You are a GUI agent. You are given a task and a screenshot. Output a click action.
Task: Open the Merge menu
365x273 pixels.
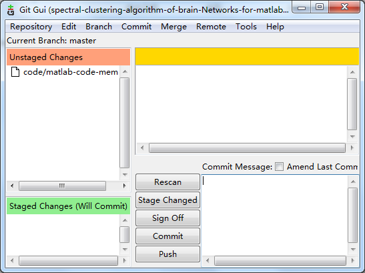pos(173,27)
